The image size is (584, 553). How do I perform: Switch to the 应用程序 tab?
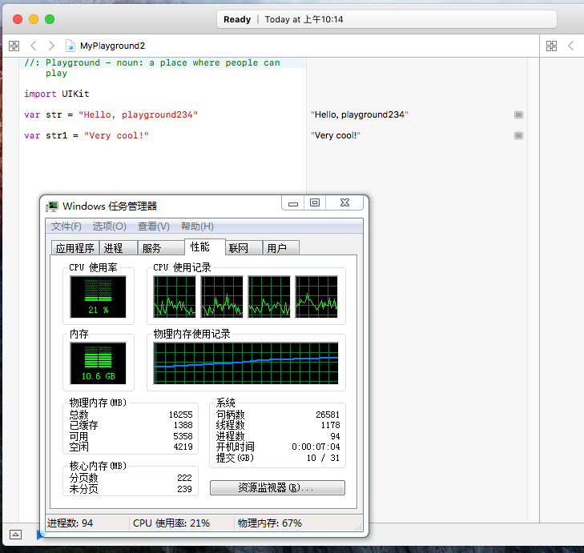point(75,248)
